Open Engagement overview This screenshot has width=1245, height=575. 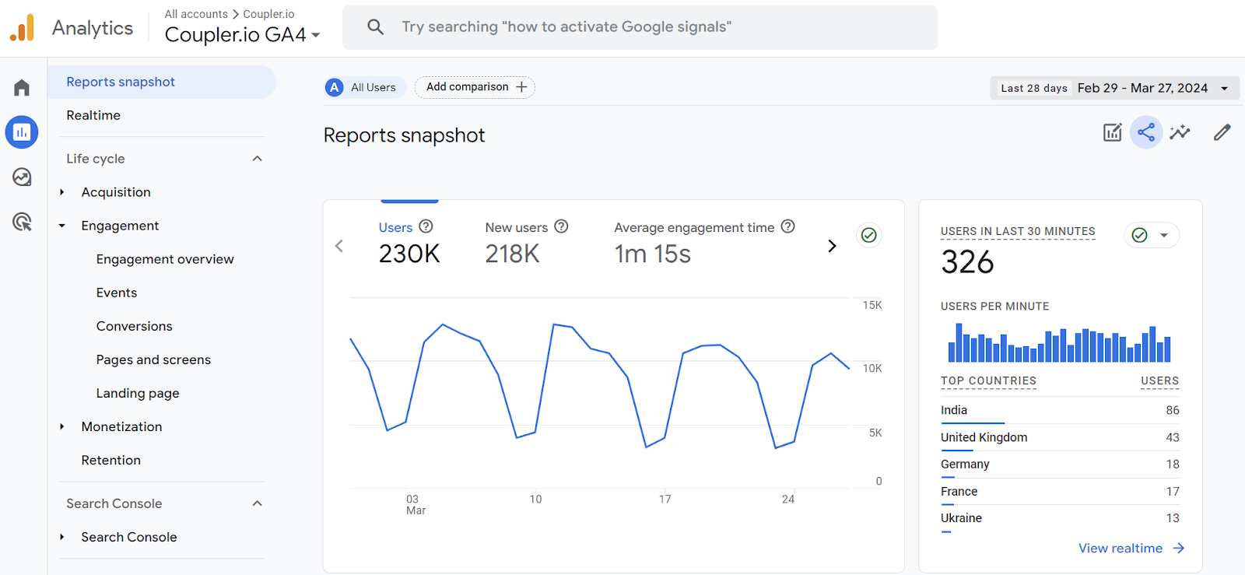165,259
